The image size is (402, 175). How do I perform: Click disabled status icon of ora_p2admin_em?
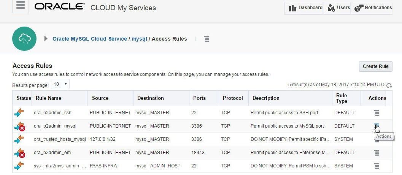tap(19, 153)
